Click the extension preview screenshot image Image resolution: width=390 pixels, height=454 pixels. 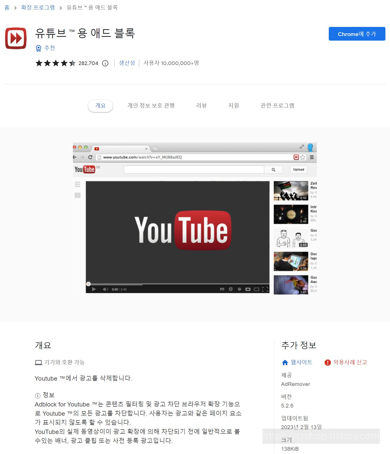(195, 218)
